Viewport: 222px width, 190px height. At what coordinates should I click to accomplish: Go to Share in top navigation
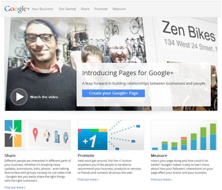85,9
